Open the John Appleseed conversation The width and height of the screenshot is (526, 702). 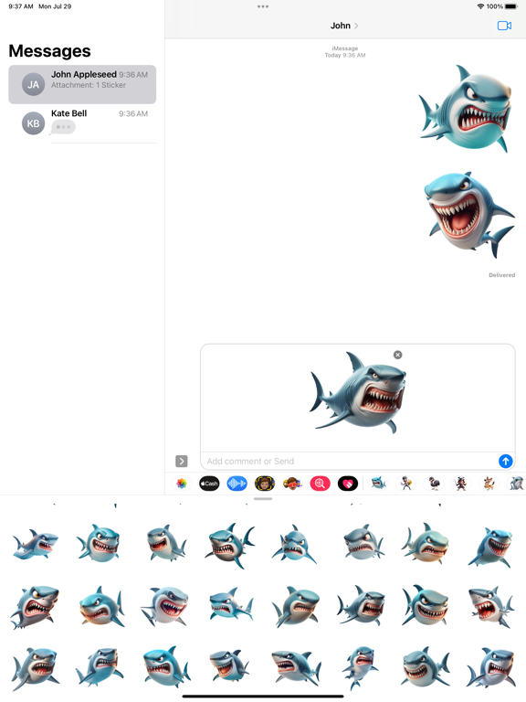click(x=82, y=84)
